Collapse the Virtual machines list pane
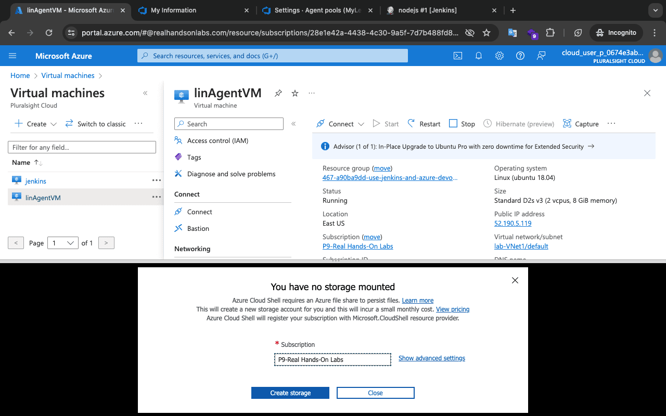The width and height of the screenshot is (666, 416). 145,93
